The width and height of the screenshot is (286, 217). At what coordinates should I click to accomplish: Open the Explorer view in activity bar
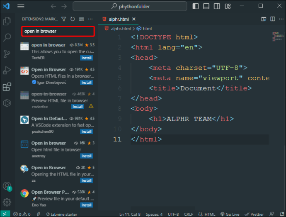[x=7, y=21]
